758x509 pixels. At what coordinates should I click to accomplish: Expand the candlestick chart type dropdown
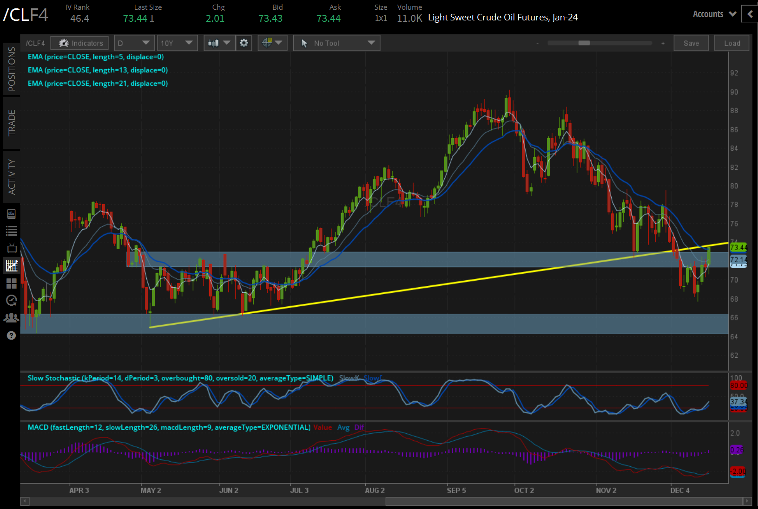tap(219, 43)
